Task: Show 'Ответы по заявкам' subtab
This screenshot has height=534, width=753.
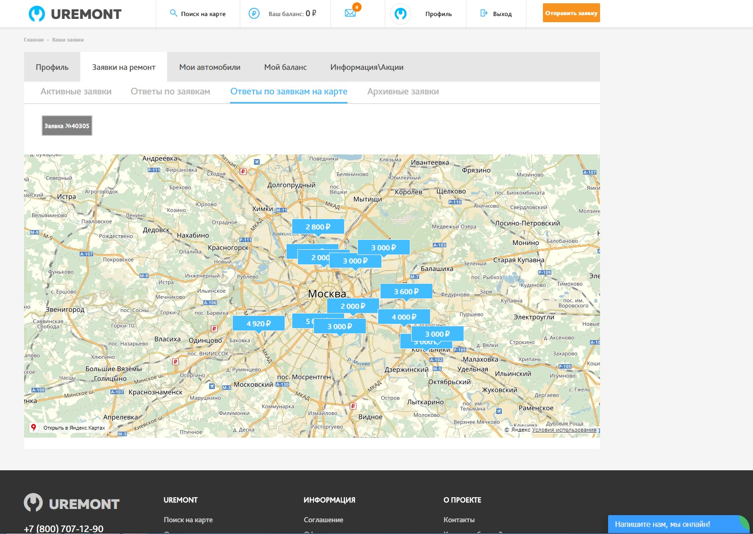Action: coord(170,92)
